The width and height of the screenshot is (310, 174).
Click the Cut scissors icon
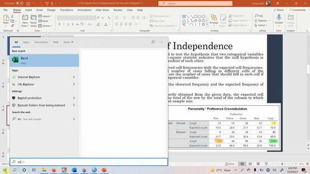click(x=12, y=16)
